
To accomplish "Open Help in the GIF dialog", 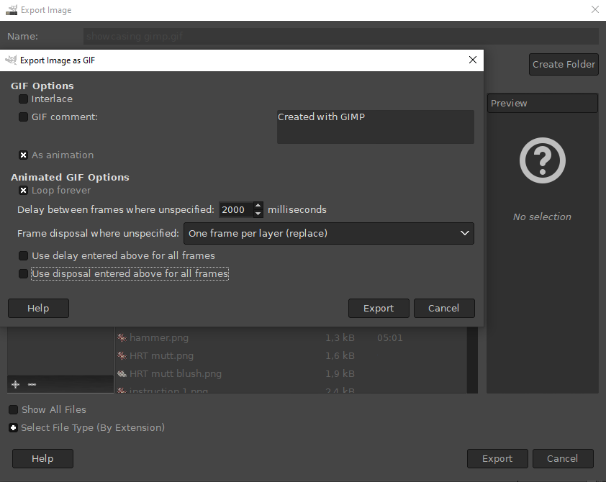I will pyautogui.click(x=38, y=308).
